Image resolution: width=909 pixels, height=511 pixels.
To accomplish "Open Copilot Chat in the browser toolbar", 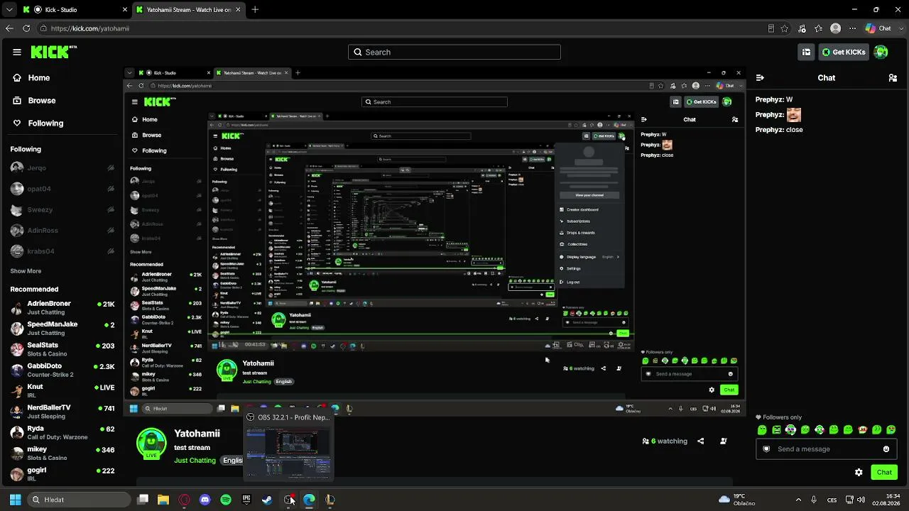I will (878, 28).
